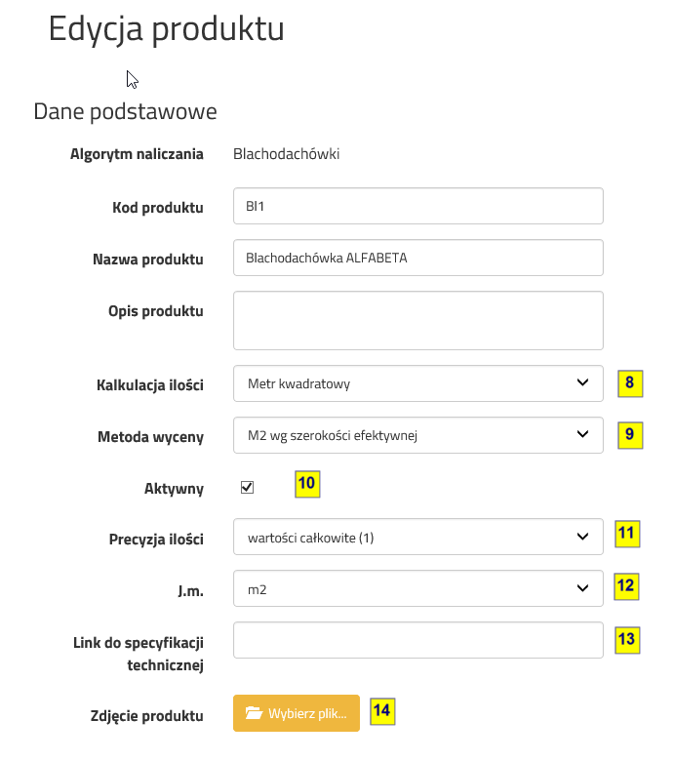Focus the Kod produktu input field

click(x=417, y=206)
